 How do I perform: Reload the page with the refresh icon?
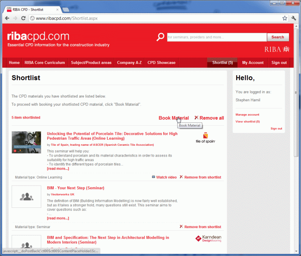click(23, 18)
